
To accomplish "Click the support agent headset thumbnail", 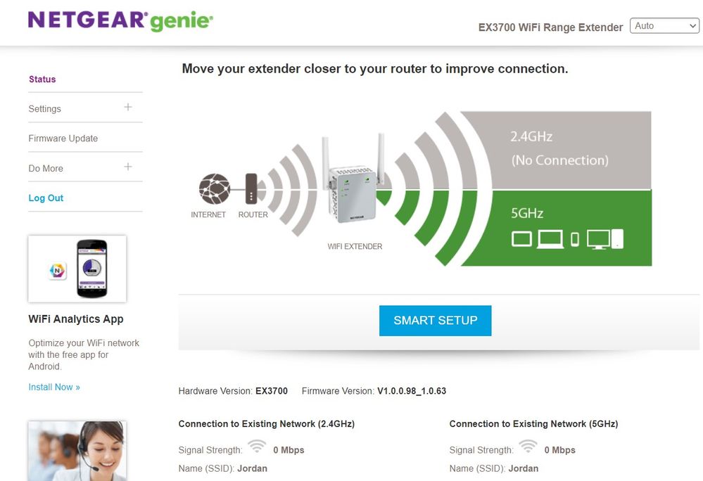I will 77,451.
